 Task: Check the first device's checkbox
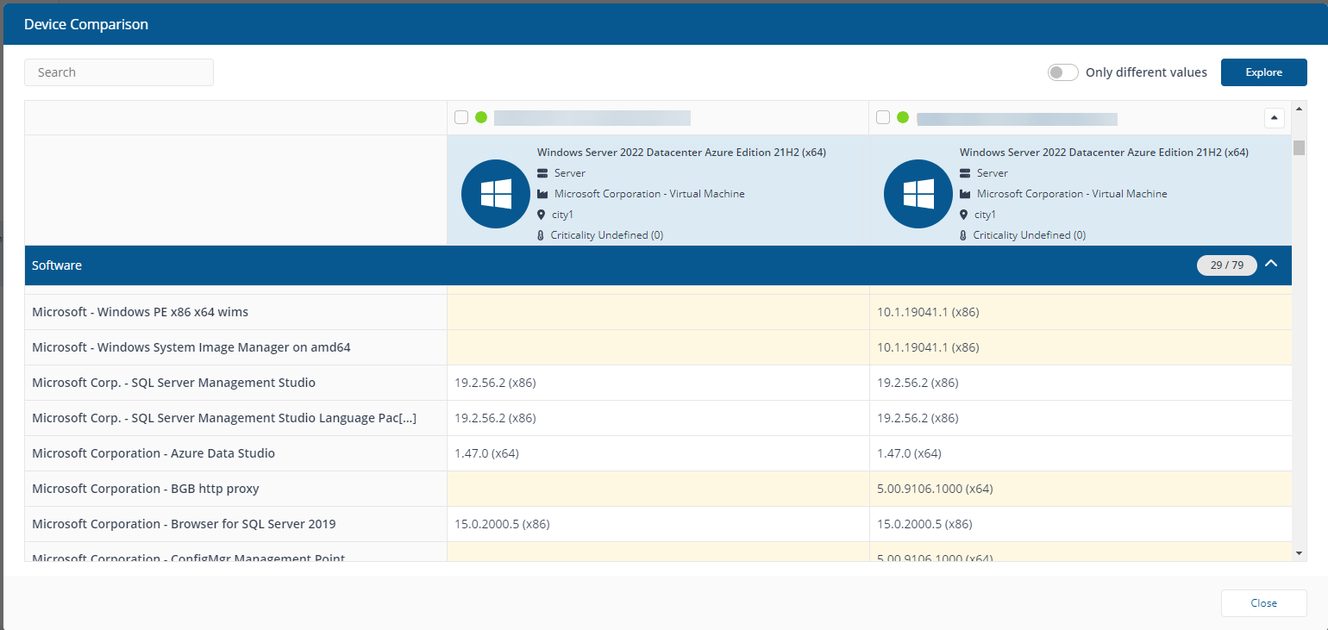tap(461, 117)
